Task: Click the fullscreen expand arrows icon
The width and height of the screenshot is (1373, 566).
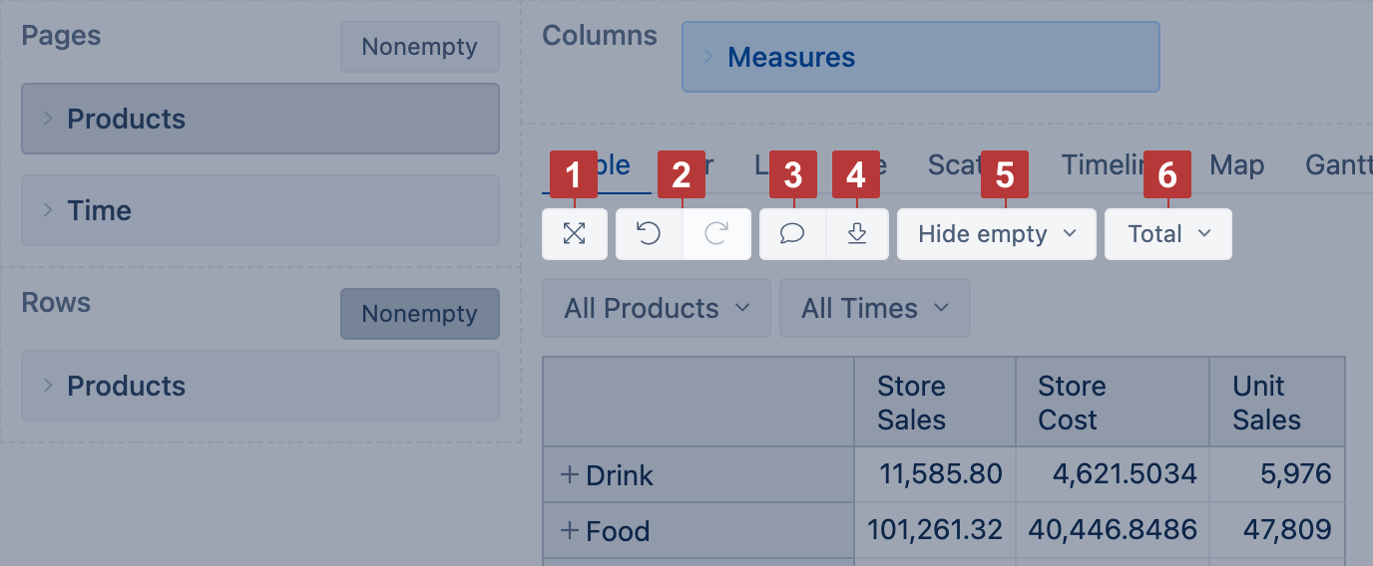Action: tap(574, 234)
